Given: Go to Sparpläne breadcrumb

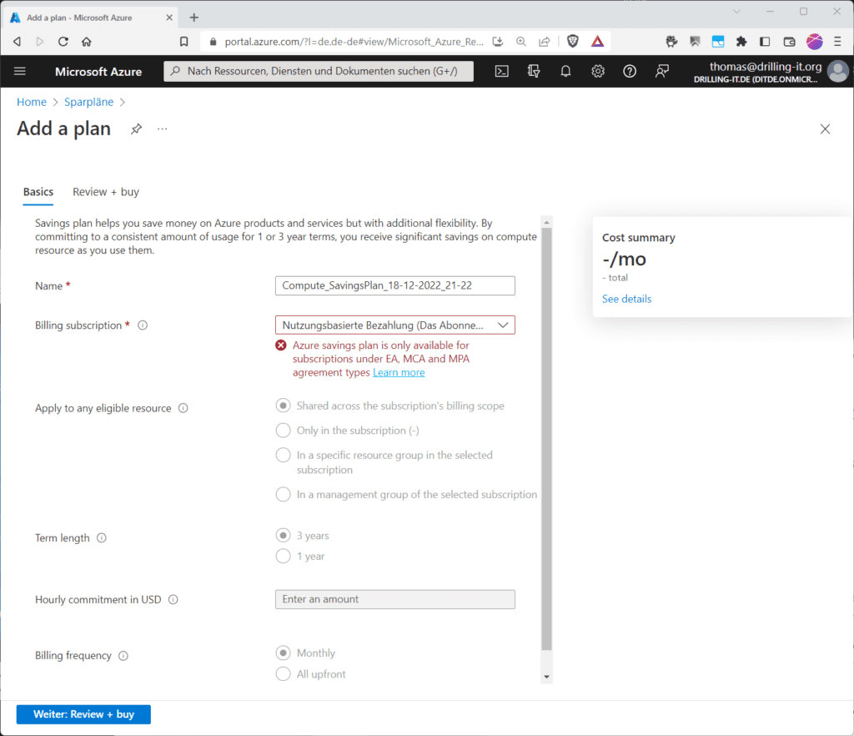Looking at the screenshot, I should click(x=88, y=102).
